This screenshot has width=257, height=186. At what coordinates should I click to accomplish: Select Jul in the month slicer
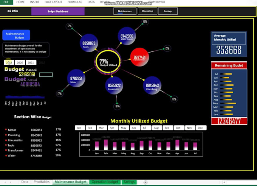pos(146,128)
